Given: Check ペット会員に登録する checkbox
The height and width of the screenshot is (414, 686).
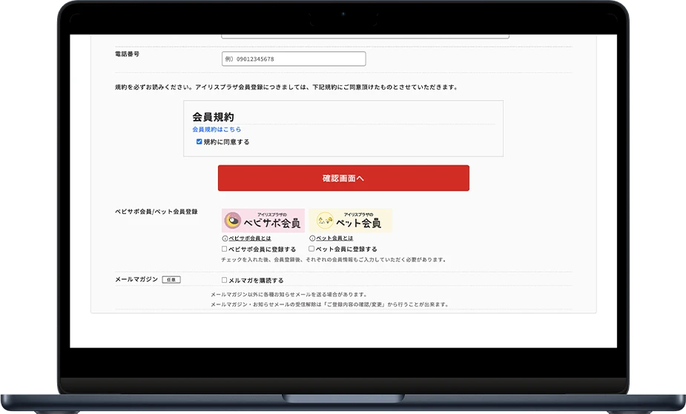Looking at the screenshot, I should [x=311, y=249].
